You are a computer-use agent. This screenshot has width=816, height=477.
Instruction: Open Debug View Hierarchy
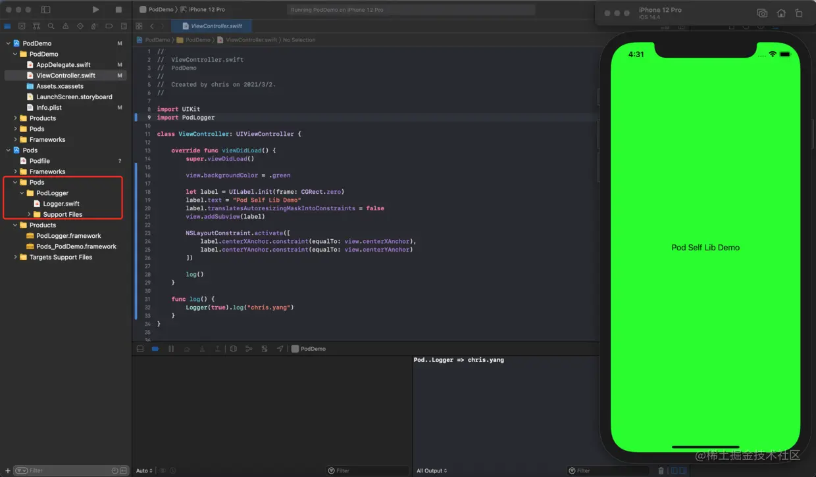click(x=234, y=349)
